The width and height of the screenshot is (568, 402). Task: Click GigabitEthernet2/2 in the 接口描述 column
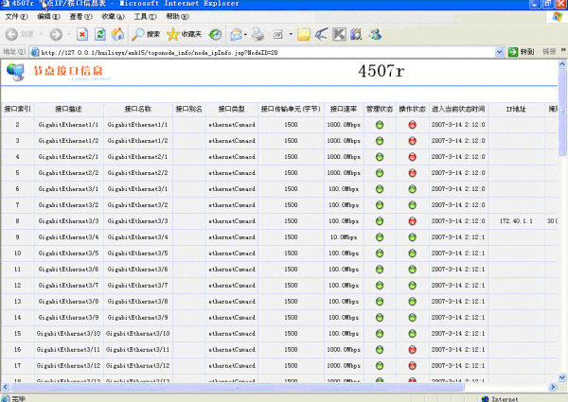coord(68,172)
